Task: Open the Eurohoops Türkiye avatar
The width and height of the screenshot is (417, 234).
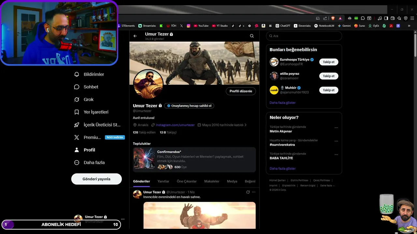Action: click(274, 62)
